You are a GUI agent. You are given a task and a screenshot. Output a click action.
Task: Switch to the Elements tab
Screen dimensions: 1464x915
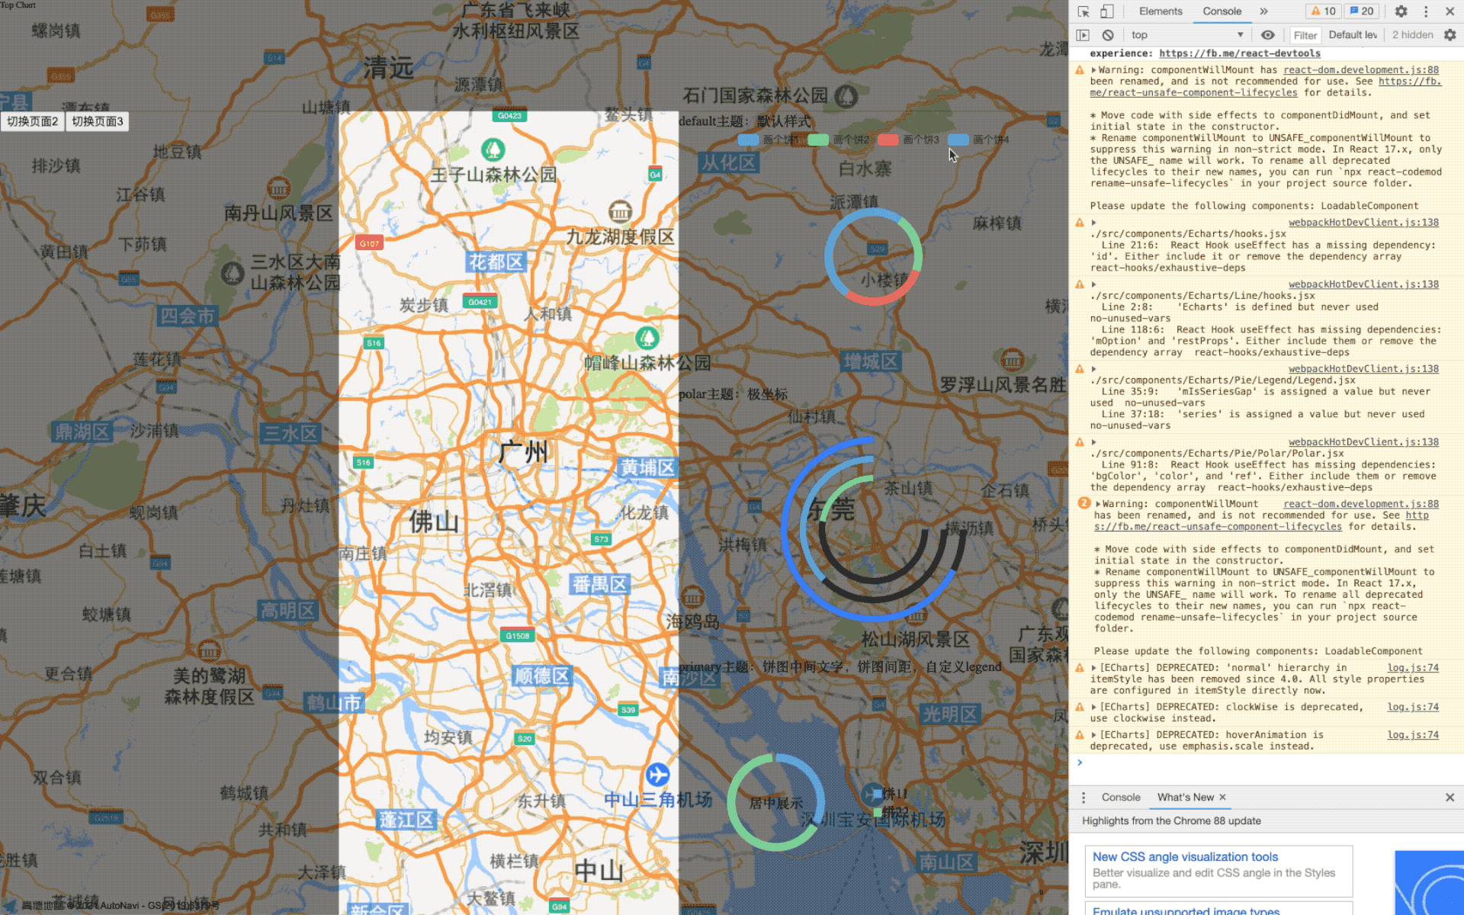pos(1160,11)
